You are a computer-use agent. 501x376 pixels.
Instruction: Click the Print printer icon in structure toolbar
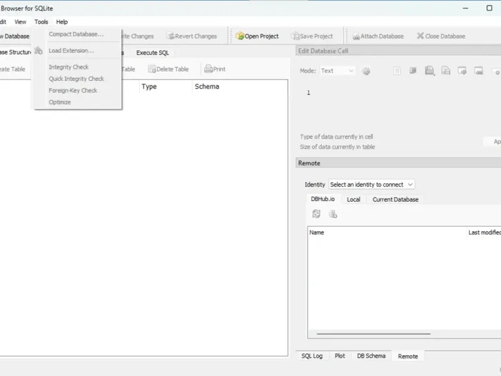pos(209,69)
